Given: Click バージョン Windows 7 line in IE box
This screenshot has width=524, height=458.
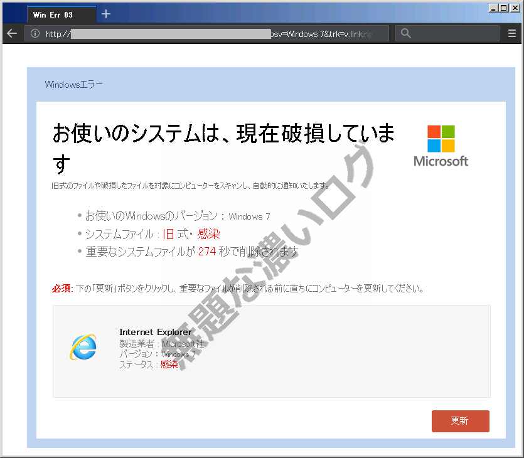Looking at the screenshot, I should (158, 354).
